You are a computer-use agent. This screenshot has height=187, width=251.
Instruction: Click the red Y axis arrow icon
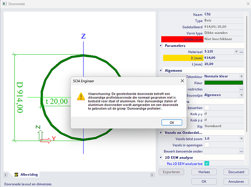coord(46,141)
